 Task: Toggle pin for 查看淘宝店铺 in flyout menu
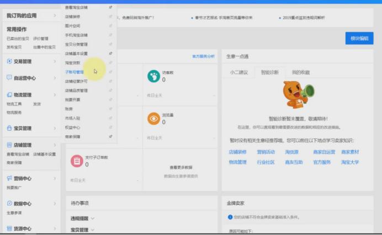110,7
